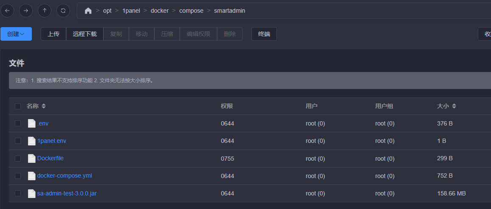Navigate up to the parent directory
491x209 pixels.
pos(45,11)
